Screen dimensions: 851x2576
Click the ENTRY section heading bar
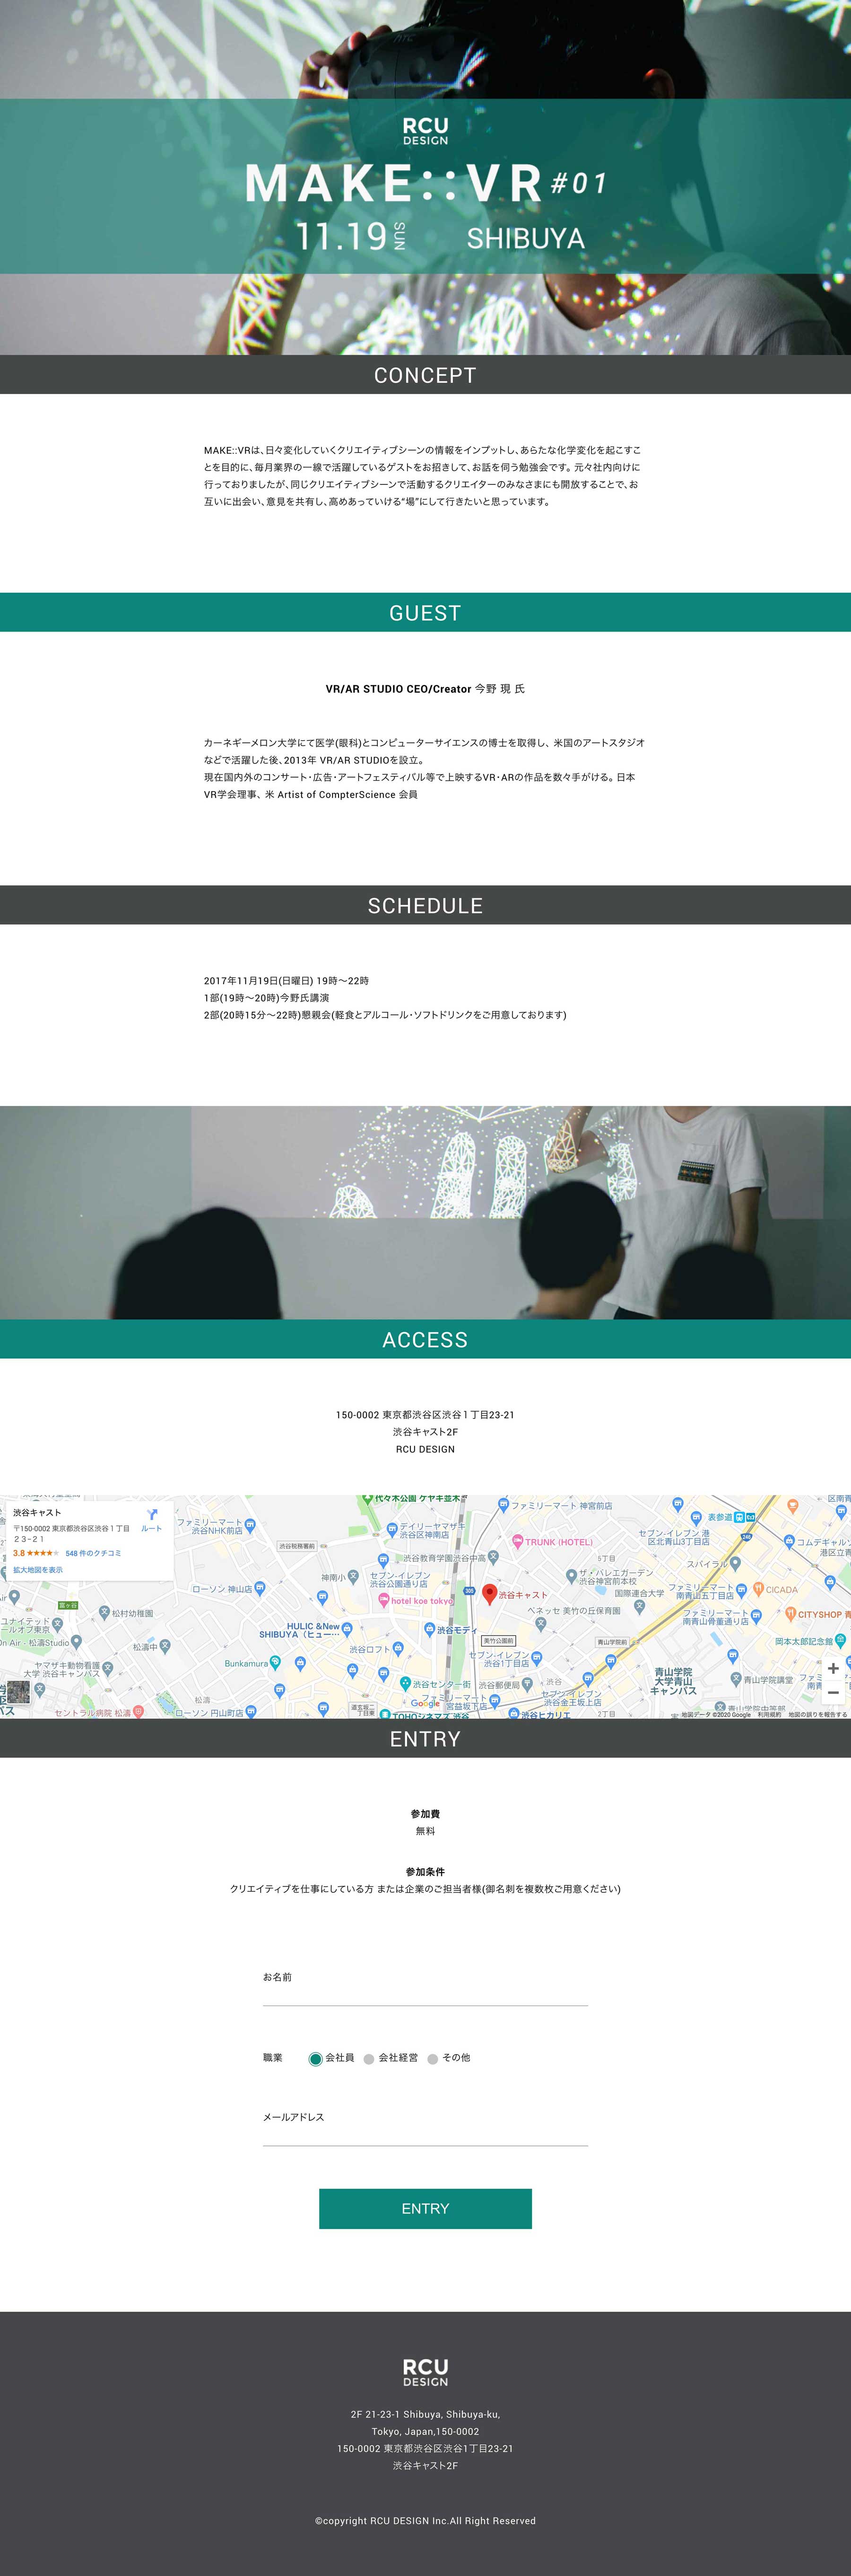[425, 1738]
